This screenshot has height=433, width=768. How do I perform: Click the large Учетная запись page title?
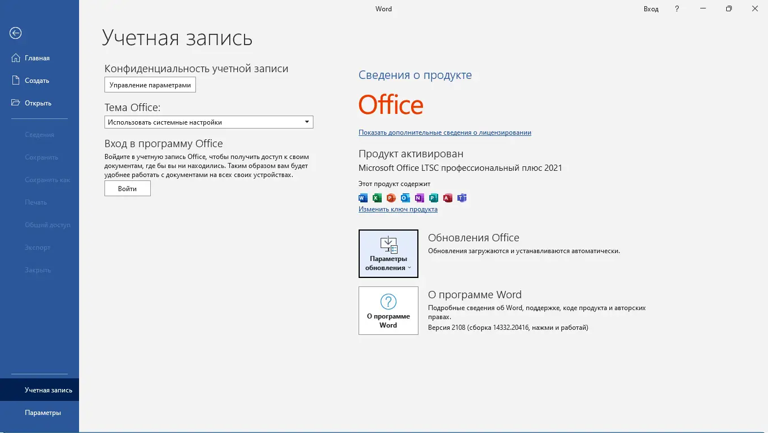177,38
